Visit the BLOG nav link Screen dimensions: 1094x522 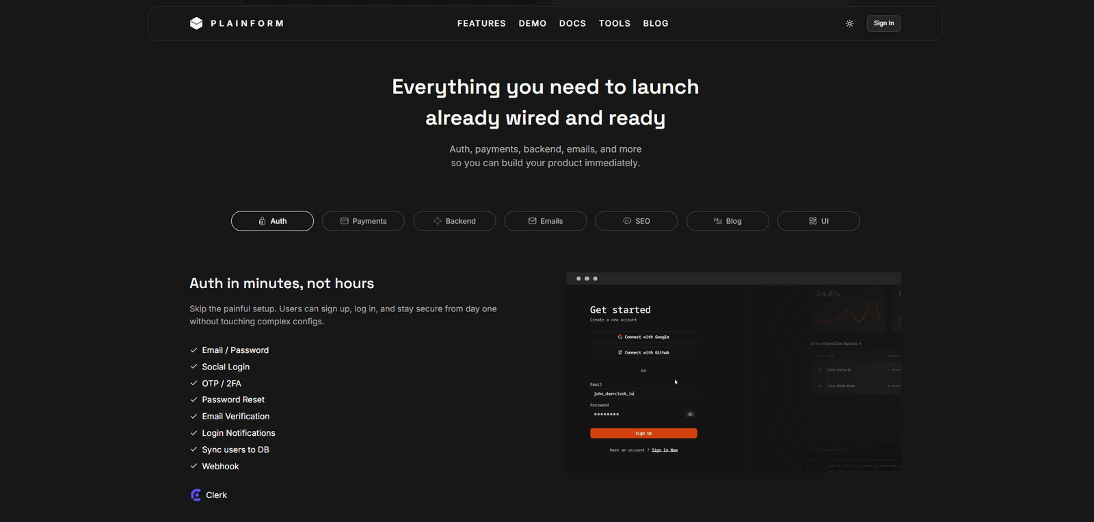(656, 23)
